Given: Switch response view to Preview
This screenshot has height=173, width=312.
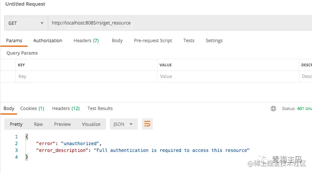Looking at the screenshot, I should (62, 124).
